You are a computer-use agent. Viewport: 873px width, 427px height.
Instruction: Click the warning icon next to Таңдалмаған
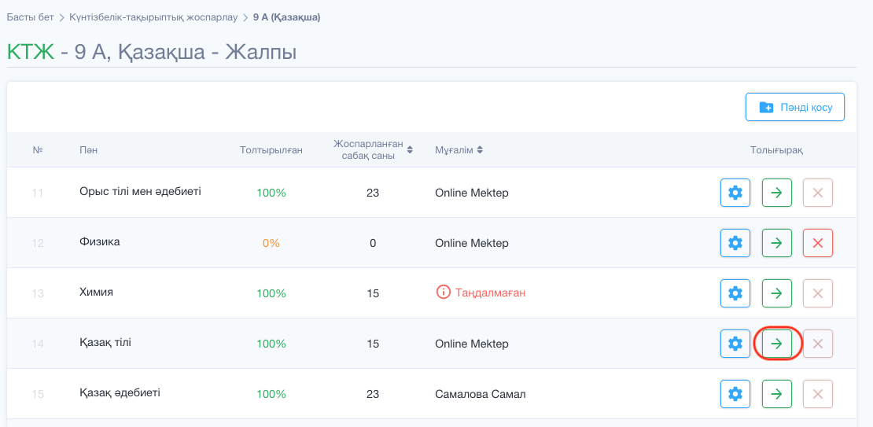(x=443, y=293)
